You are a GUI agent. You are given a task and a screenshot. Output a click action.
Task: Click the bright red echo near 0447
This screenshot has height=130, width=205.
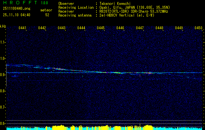pos(149,73)
